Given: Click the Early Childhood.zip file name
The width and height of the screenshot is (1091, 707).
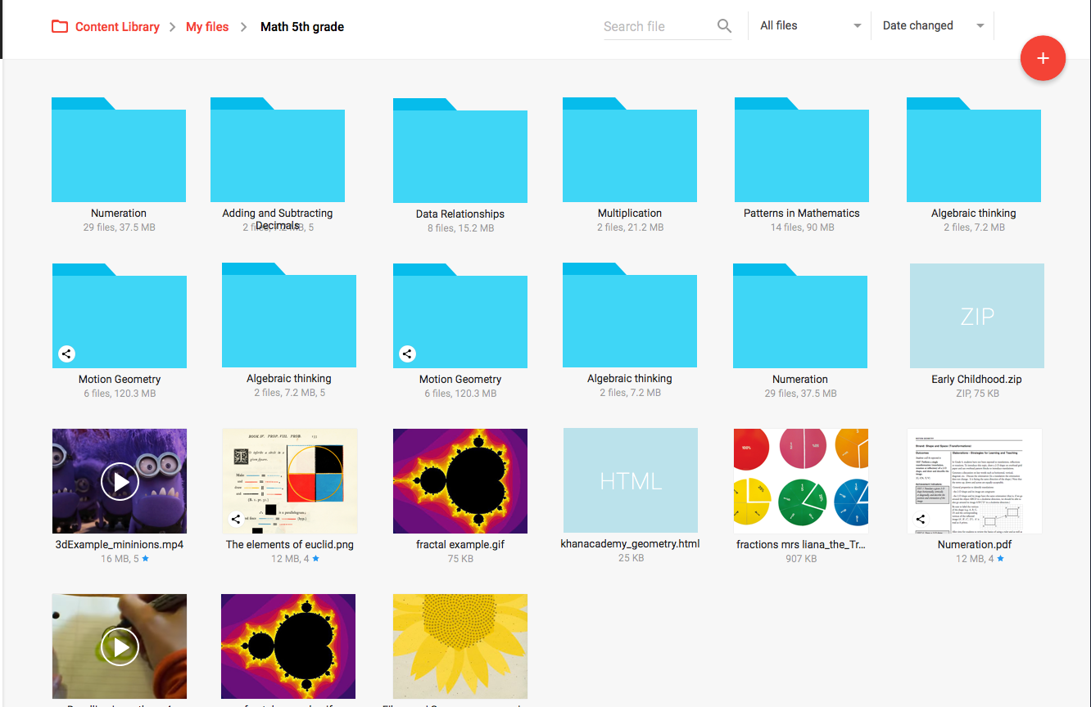Looking at the screenshot, I should coord(977,379).
